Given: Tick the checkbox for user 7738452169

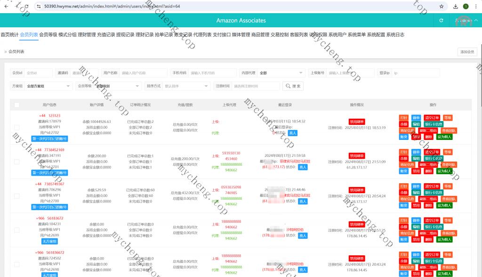Looking at the screenshot, I should pyautogui.click(x=17, y=162).
